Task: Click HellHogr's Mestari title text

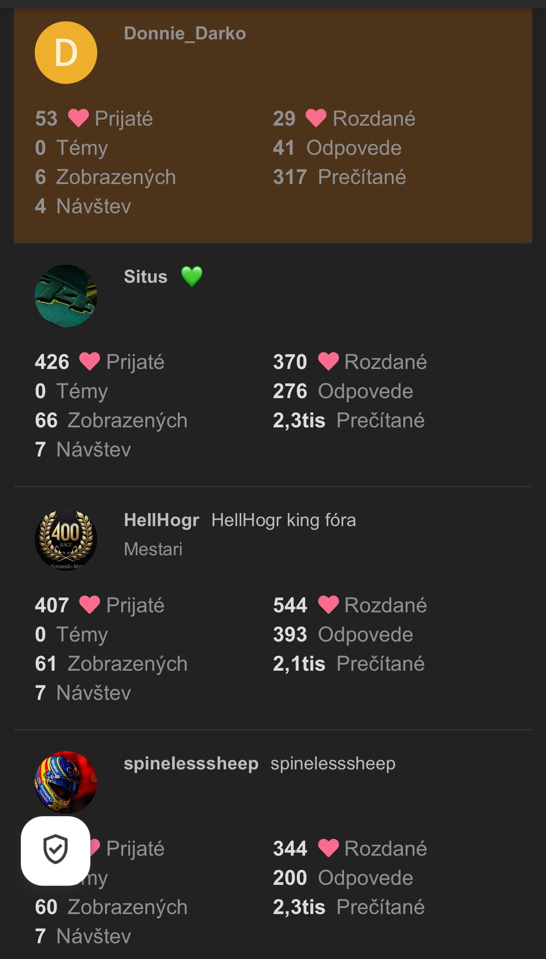Action: (153, 549)
